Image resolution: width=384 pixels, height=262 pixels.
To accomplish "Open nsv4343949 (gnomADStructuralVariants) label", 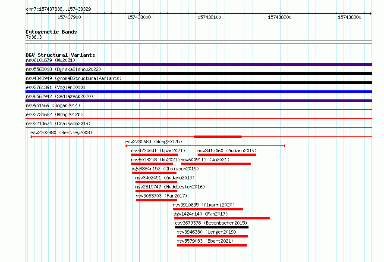I will tap(74, 78).
